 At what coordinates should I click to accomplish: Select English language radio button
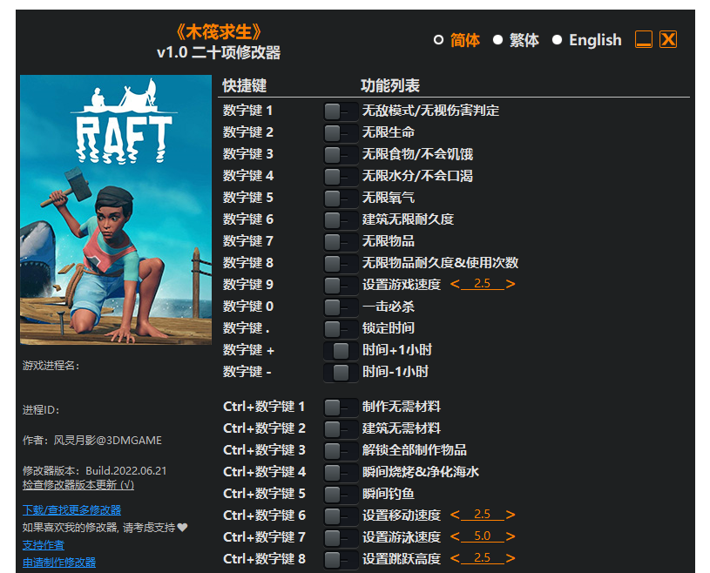(x=557, y=40)
